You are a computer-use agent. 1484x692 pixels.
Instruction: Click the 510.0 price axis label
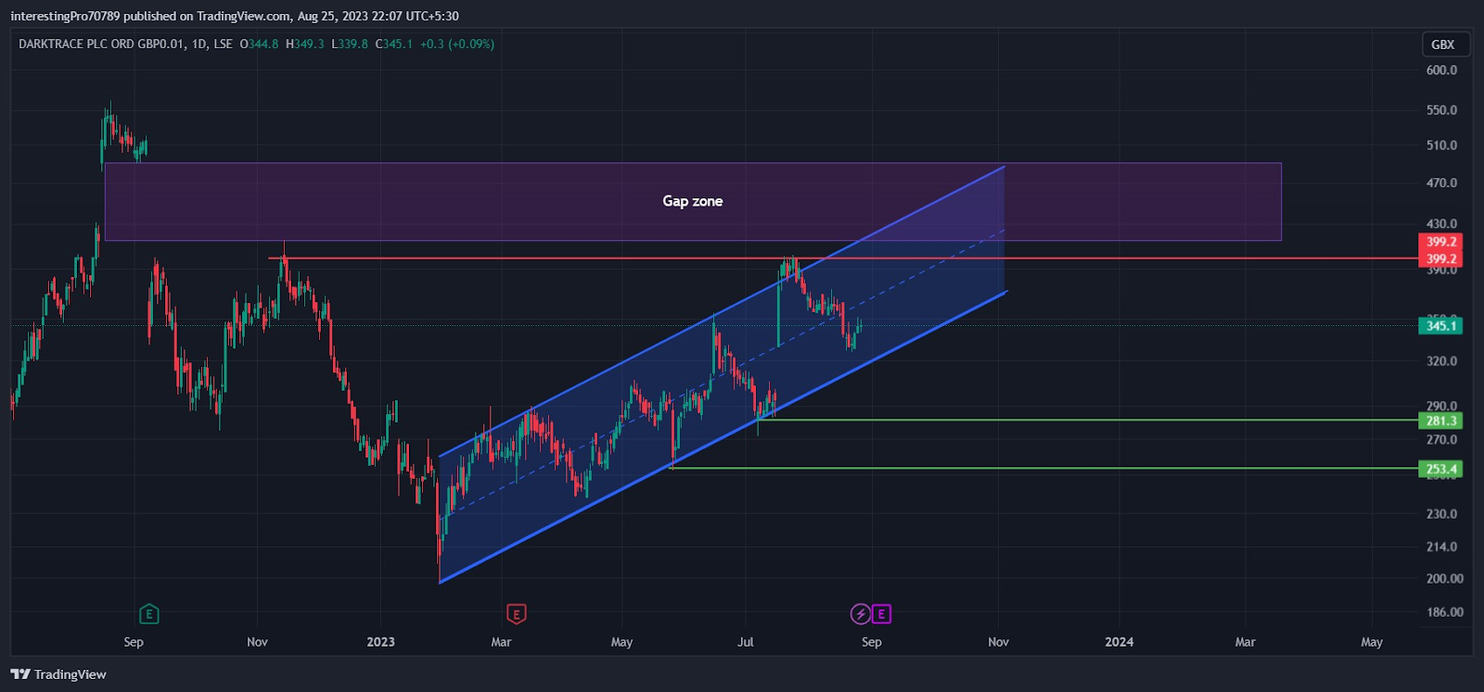click(x=1441, y=145)
